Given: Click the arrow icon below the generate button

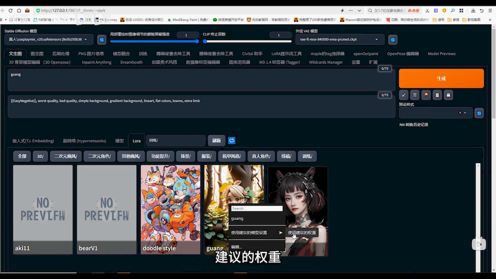Looking at the screenshot, I should [x=404, y=95].
